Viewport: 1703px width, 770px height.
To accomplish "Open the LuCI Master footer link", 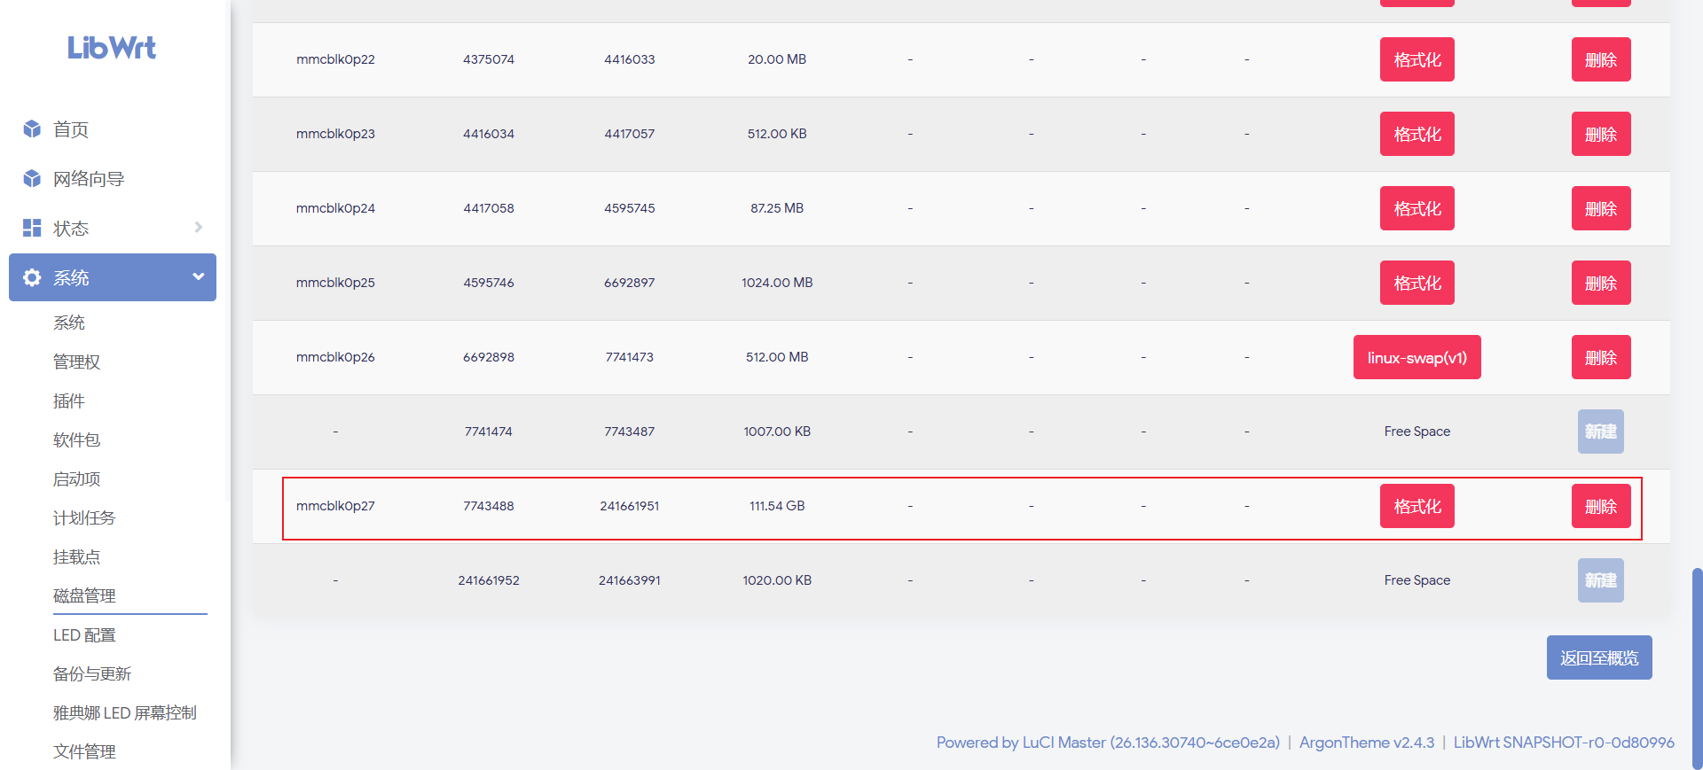I will click(x=1108, y=743).
